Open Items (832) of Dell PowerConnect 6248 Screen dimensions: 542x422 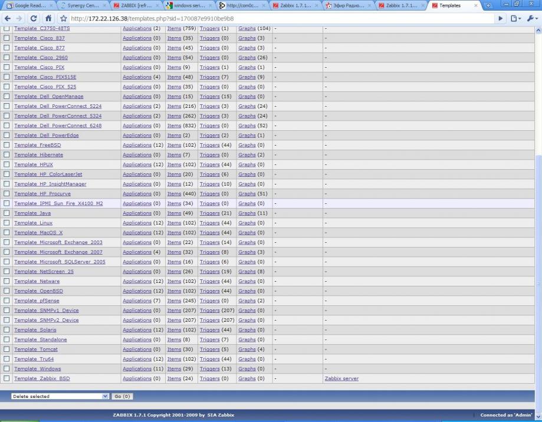coord(174,126)
